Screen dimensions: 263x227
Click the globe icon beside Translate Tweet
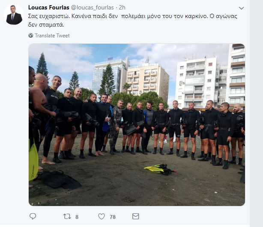tap(31, 36)
